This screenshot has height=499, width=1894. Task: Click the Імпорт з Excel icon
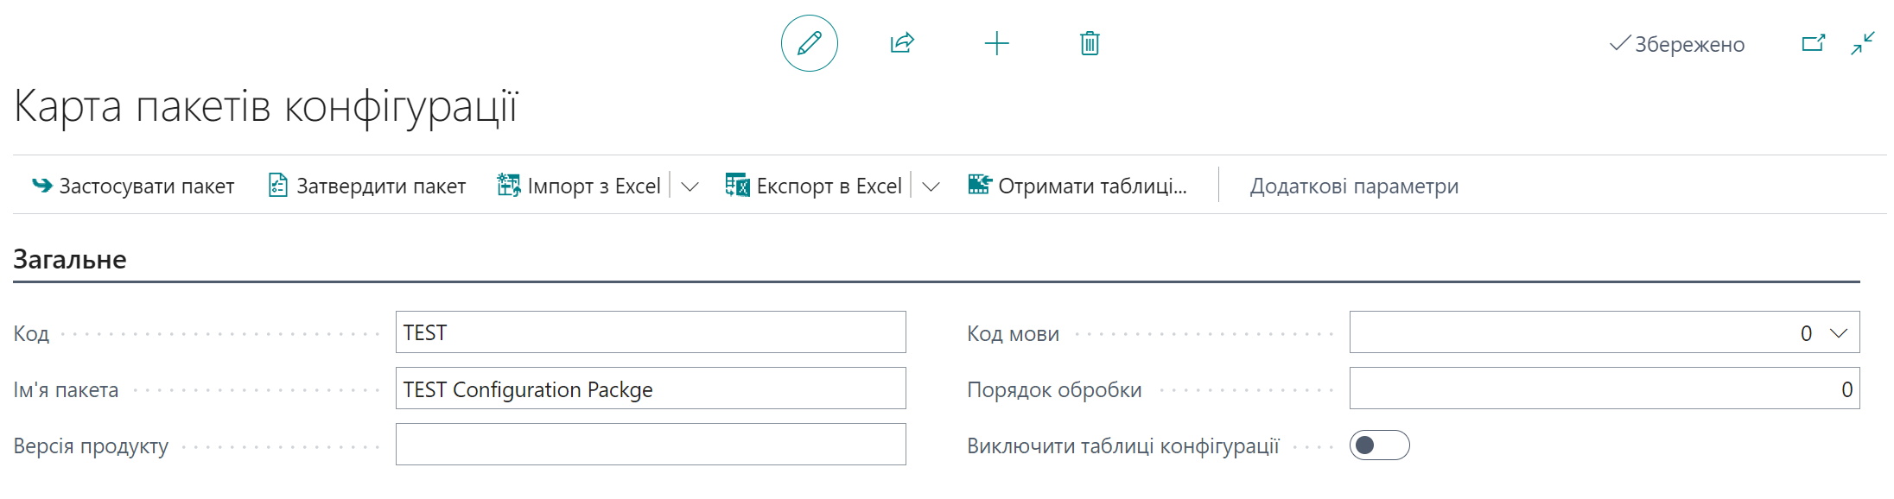coord(509,186)
